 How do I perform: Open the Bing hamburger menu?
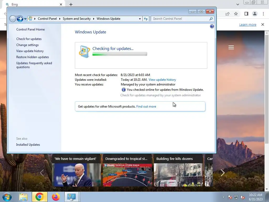[231, 47]
